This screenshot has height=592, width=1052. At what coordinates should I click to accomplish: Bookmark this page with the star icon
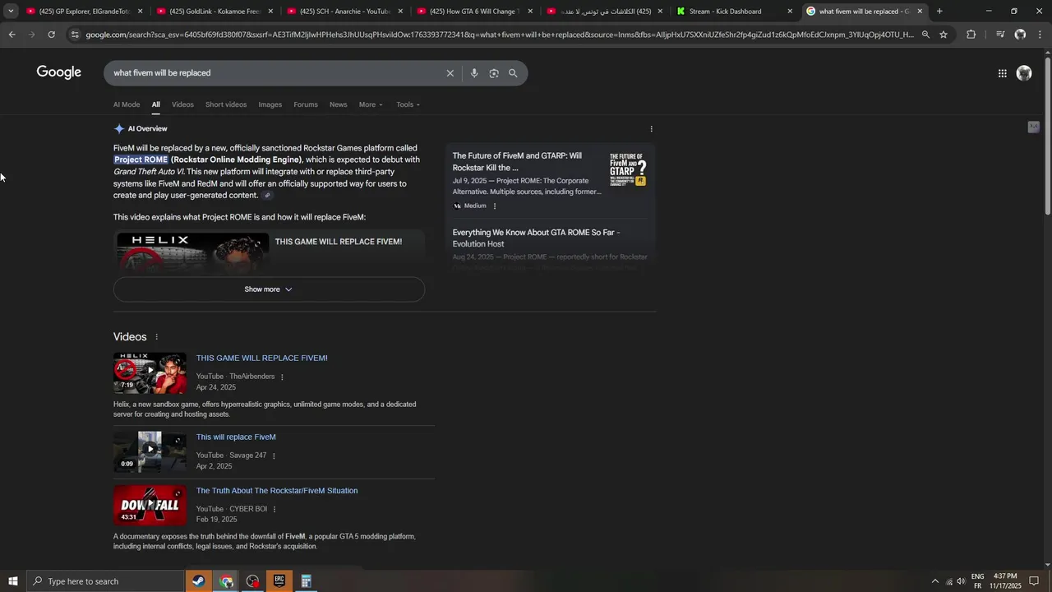944,35
